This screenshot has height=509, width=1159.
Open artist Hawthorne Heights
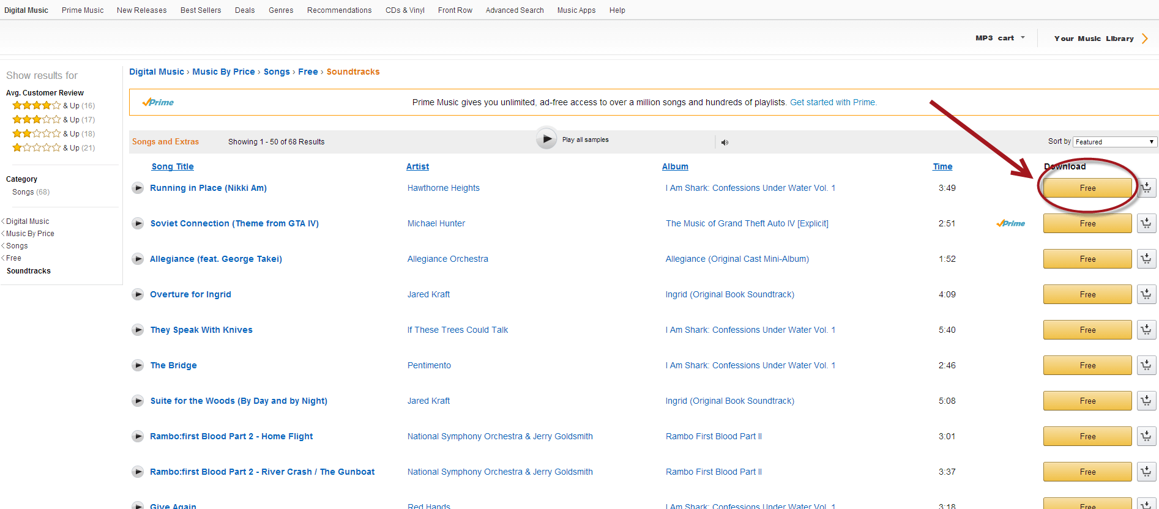[x=444, y=188]
